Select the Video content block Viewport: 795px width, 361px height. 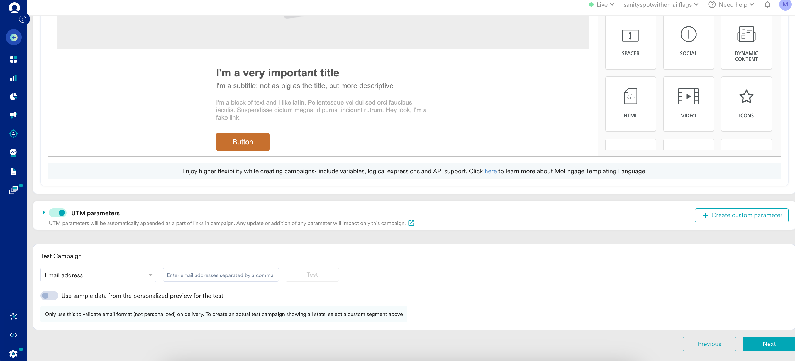[688, 103]
